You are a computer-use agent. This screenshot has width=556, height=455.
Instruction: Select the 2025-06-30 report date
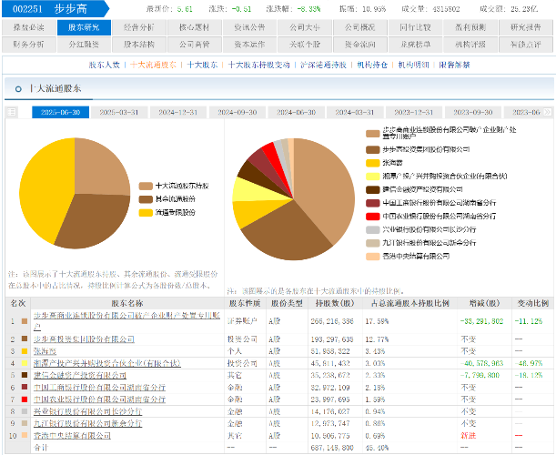pos(60,113)
